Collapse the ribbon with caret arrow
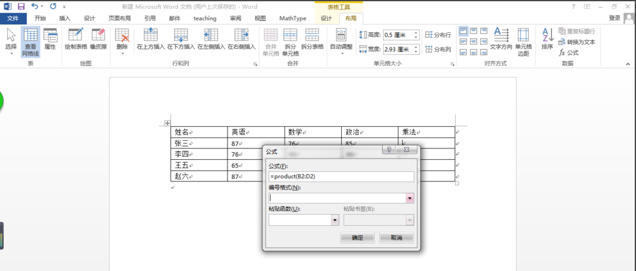Screen dimensions: 636x271 point(628,63)
